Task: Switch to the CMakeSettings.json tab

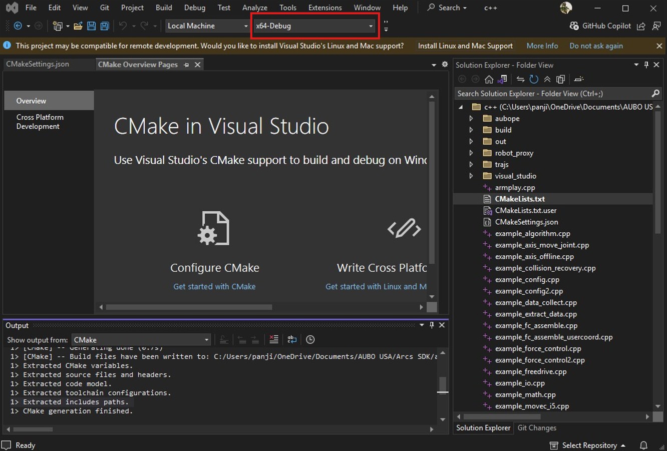Action: [38, 64]
